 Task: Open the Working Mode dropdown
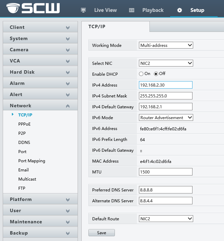click(x=166, y=45)
